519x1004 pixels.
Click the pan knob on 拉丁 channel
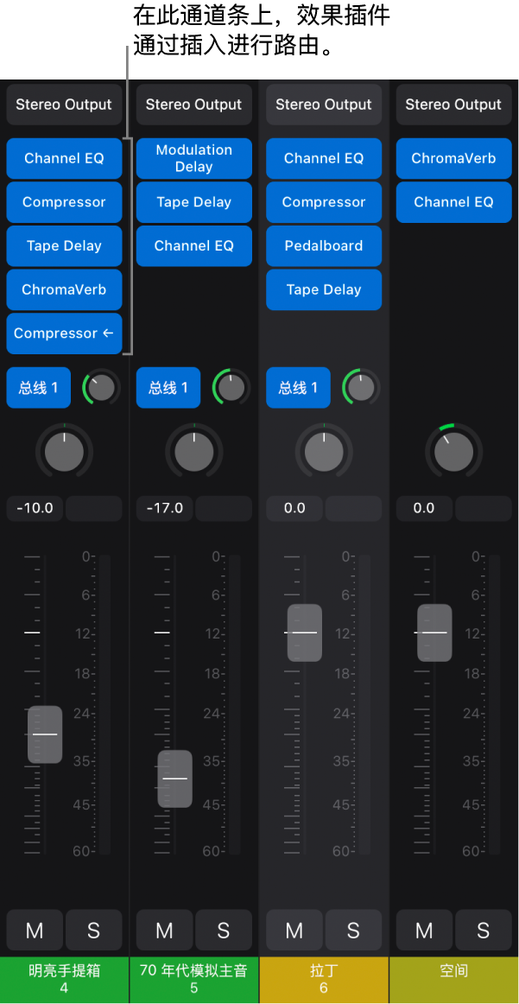[324, 451]
